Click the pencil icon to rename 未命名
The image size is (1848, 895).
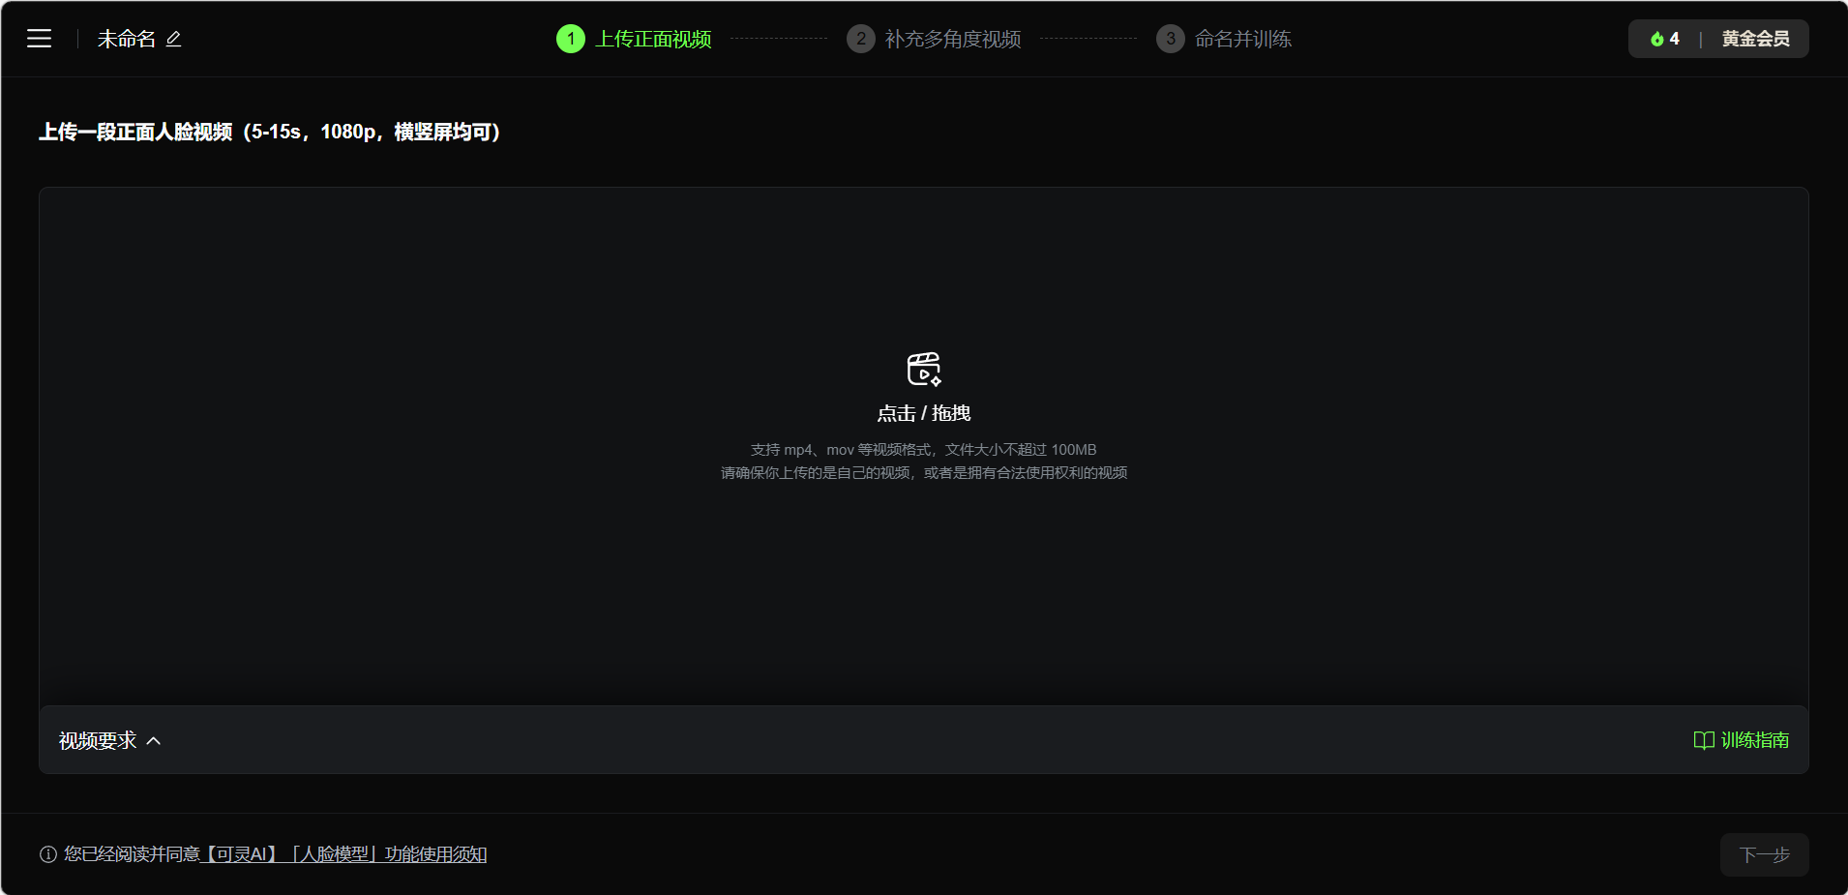pyautogui.click(x=174, y=39)
